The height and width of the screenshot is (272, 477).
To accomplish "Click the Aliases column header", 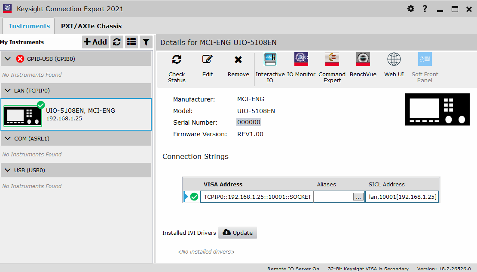I will pyautogui.click(x=327, y=184).
